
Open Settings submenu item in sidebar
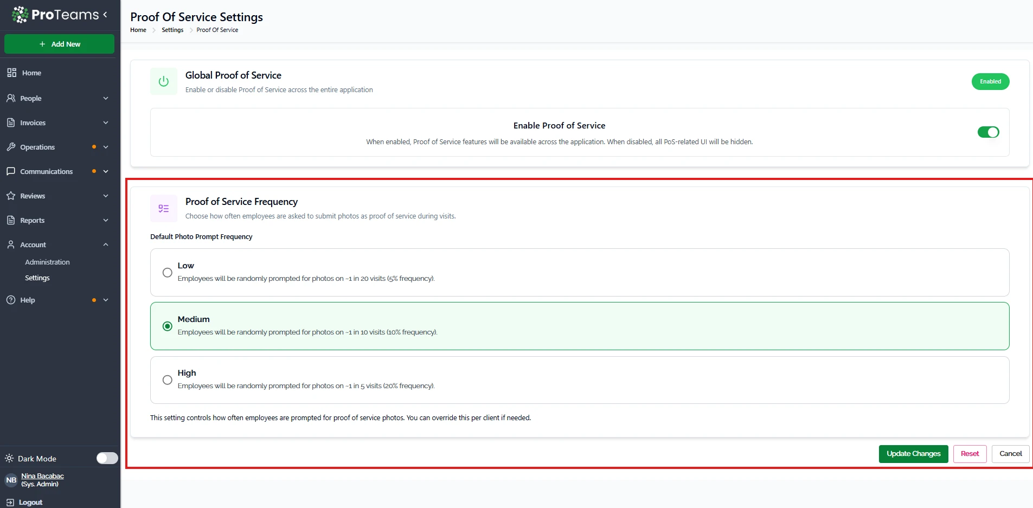tap(37, 278)
